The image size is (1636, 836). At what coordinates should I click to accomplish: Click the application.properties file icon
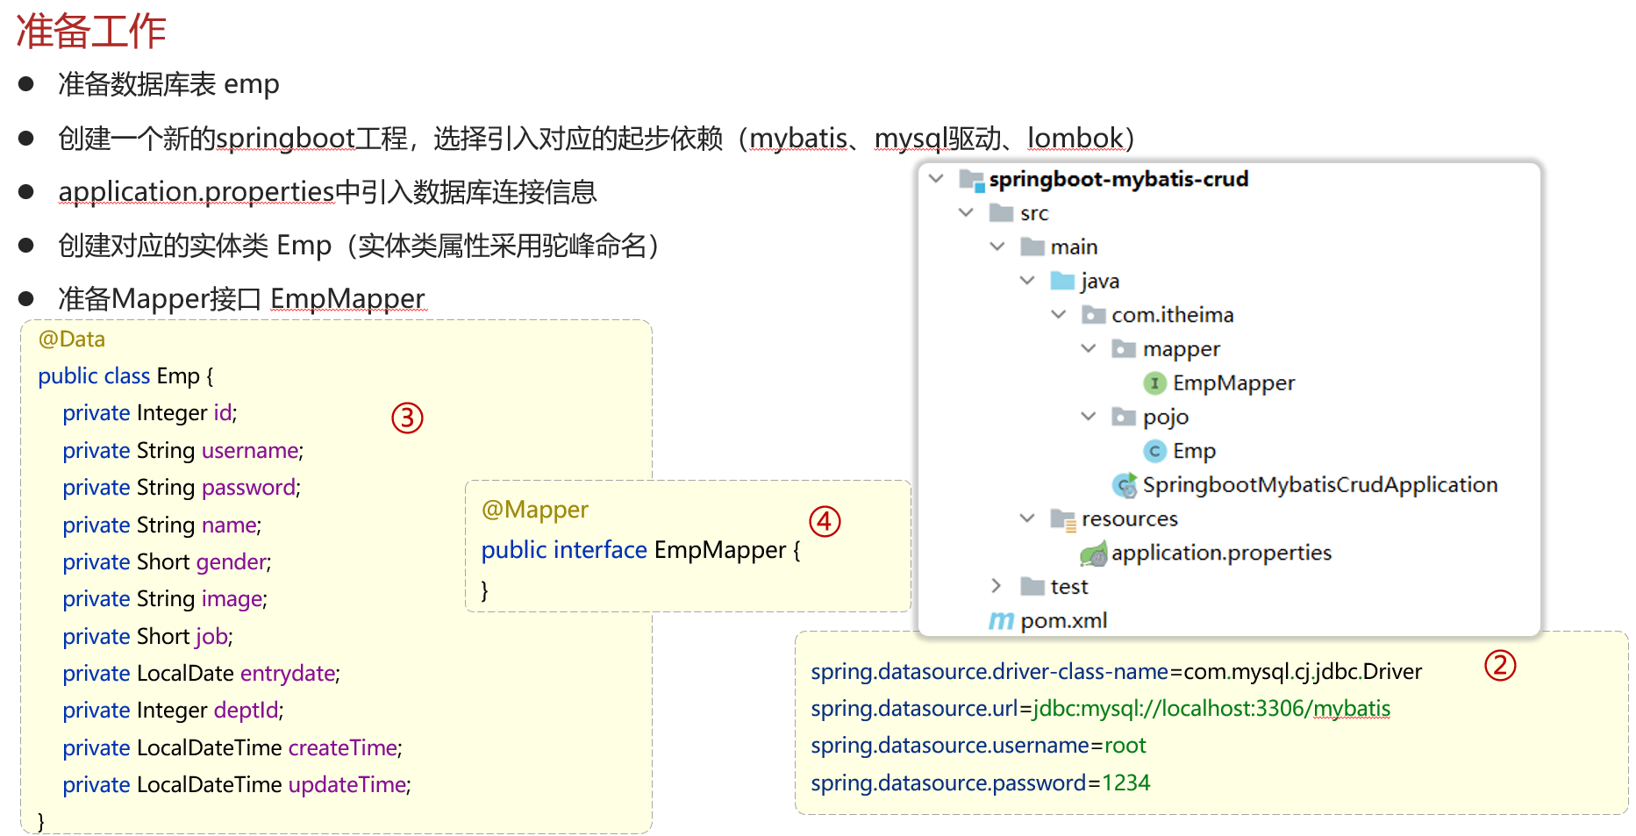click(x=1093, y=554)
